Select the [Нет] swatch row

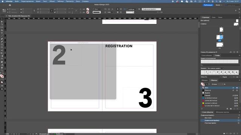click(x=220, y=88)
